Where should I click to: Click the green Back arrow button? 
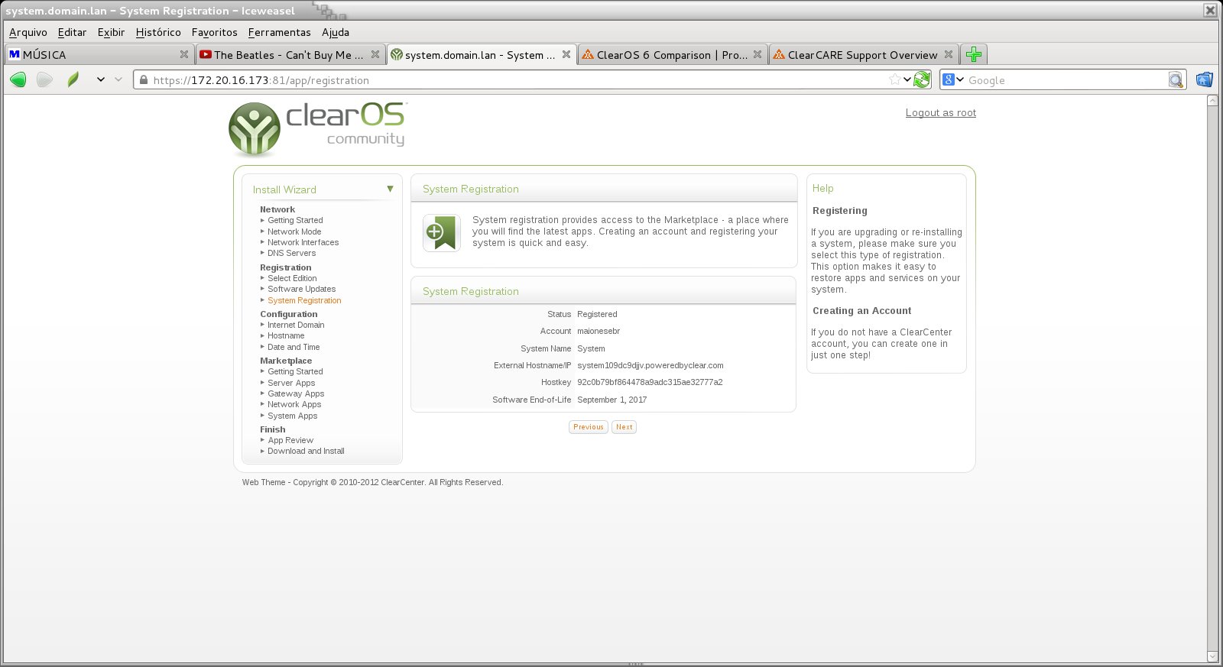click(18, 79)
